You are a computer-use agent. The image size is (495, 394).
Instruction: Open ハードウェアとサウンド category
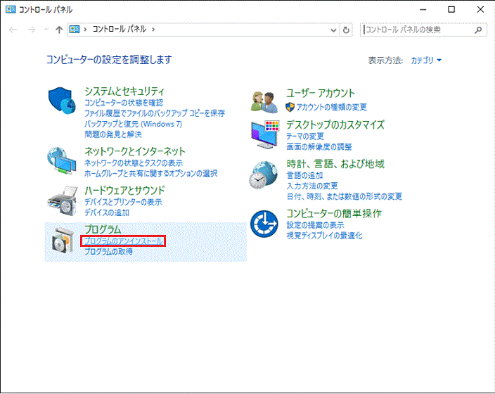click(x=124, y=190)
